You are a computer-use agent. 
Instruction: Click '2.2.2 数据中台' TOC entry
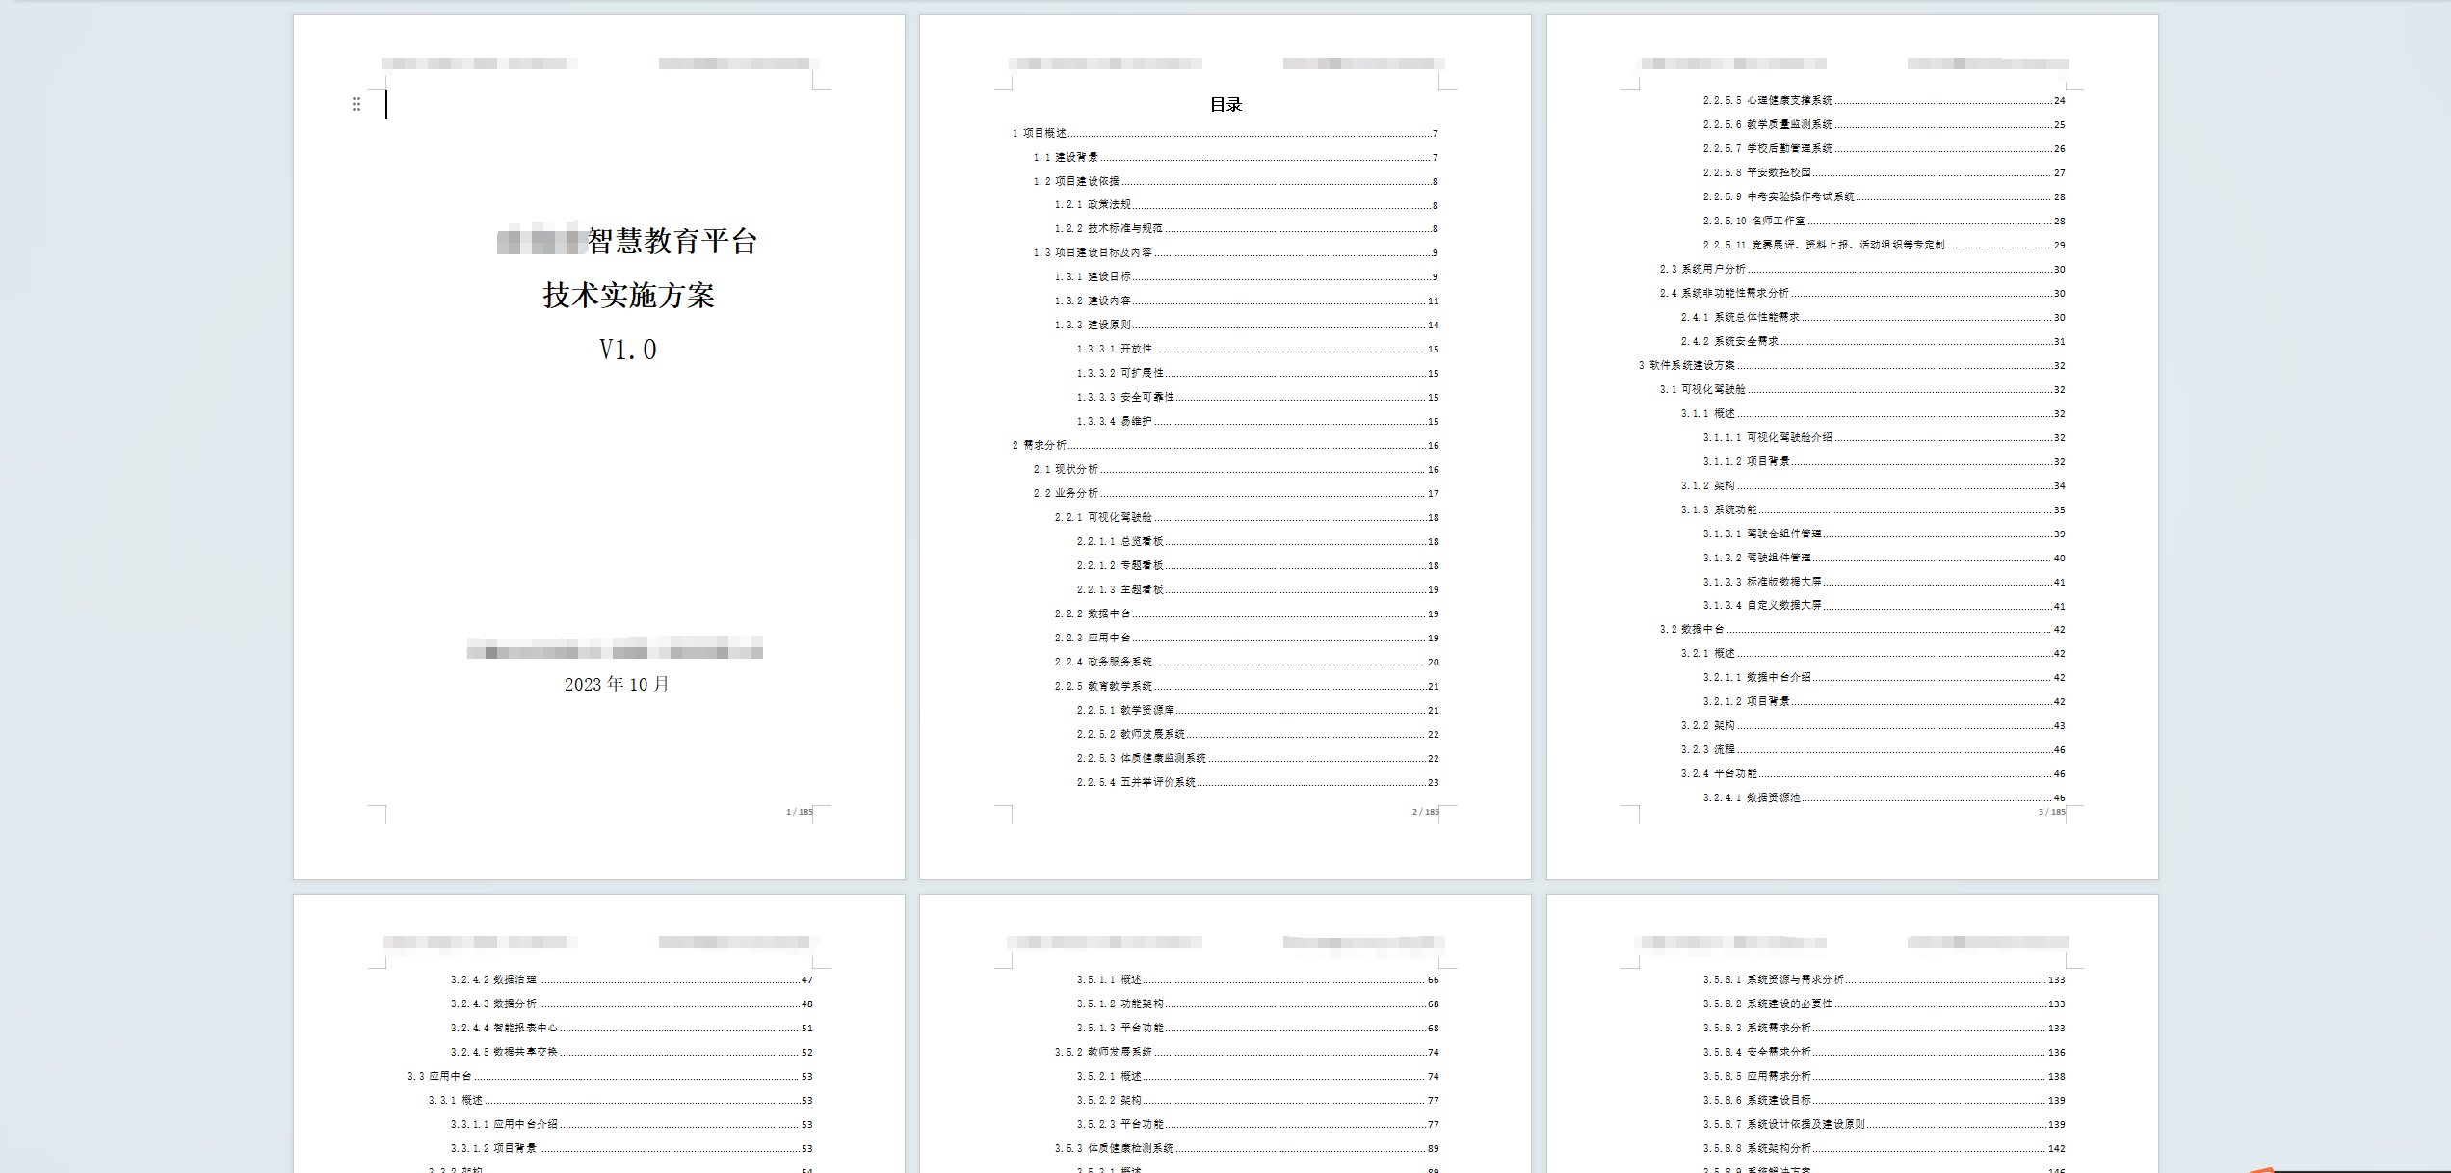(1246, 614)
